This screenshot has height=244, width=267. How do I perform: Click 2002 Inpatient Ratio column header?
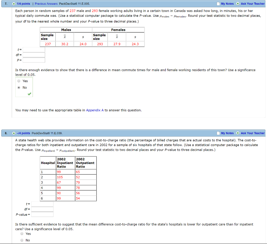coord(65,163)
